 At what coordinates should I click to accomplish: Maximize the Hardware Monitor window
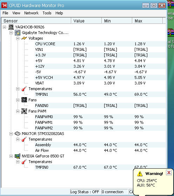(154, 6)
